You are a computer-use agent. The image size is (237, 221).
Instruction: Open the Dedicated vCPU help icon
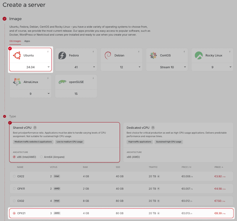coord(153,128)
